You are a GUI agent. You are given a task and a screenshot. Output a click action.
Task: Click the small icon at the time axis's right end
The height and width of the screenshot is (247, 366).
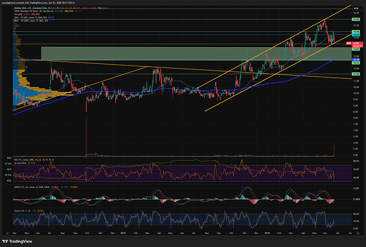tap(358, 233)
